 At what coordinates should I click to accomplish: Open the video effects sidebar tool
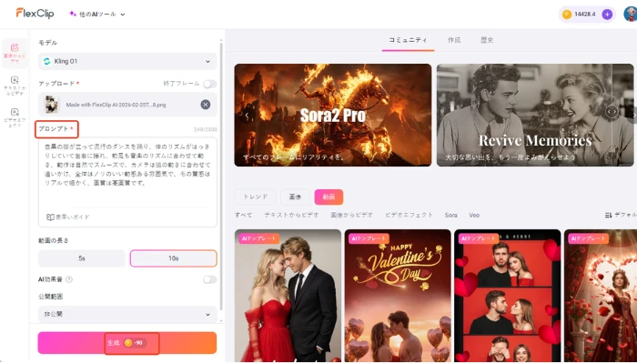click(15, 117)
